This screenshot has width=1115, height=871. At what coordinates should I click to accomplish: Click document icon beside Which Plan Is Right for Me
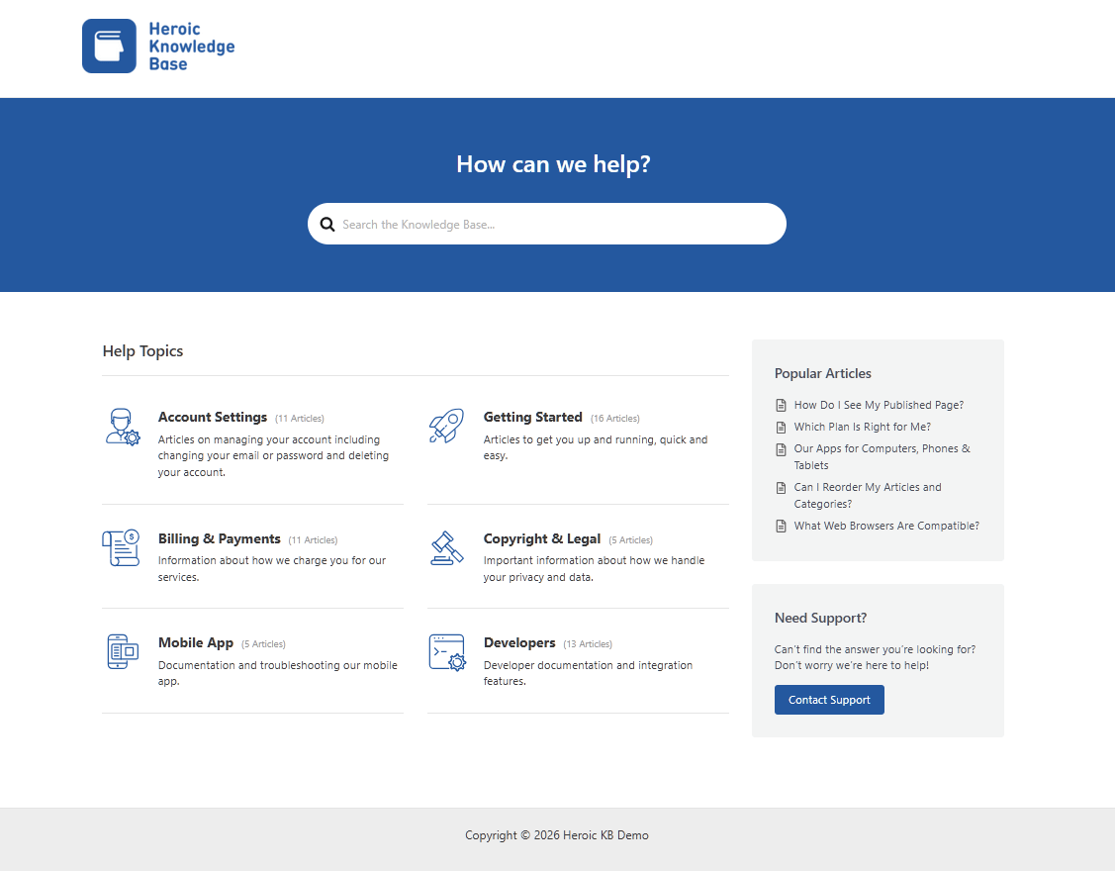coord(781,427)
